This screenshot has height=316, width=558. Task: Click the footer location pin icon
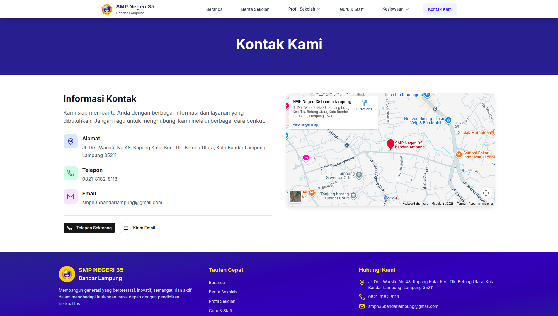[362, 282]
